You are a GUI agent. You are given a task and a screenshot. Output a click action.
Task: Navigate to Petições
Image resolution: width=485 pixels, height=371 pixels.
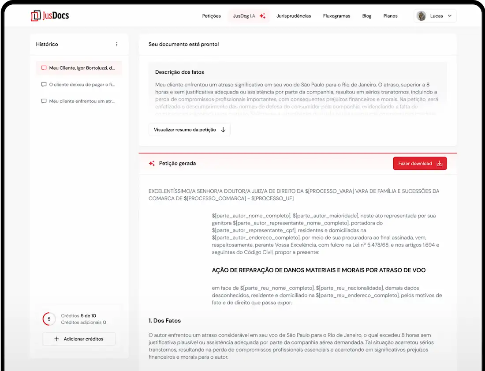click(212, 16)
